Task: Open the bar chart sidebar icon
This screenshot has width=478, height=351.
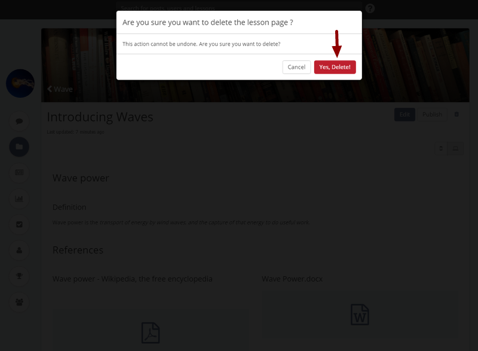Action: [19, 199]
